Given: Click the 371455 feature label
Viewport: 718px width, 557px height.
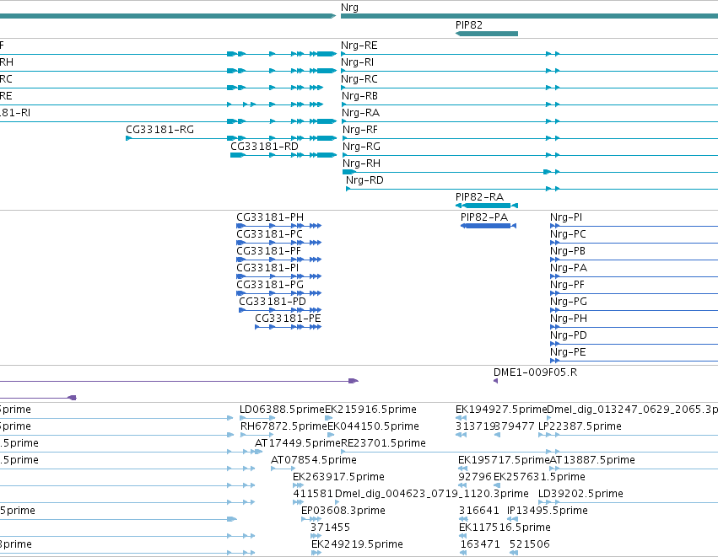Looking at the screenshot, I should [330, 528].
